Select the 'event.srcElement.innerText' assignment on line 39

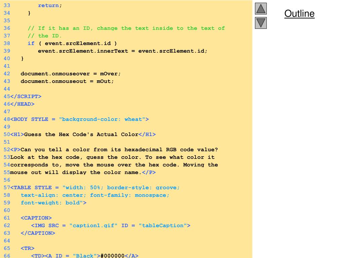click(x=123, y=51)
